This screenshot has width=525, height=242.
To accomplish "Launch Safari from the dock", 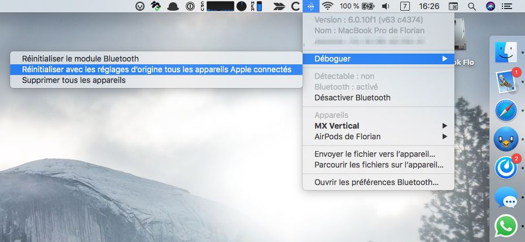I will (506, 111).
